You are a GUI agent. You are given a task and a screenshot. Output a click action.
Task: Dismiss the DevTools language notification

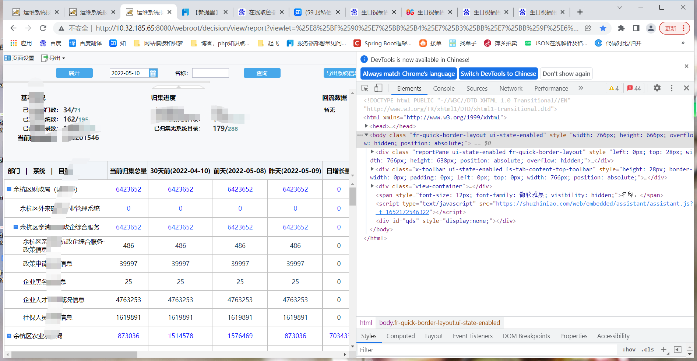coord(686,66)
